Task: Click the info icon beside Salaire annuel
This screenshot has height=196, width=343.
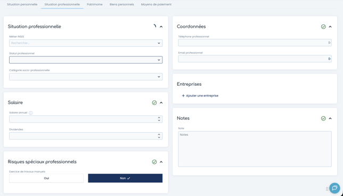Action: [31, 113]
